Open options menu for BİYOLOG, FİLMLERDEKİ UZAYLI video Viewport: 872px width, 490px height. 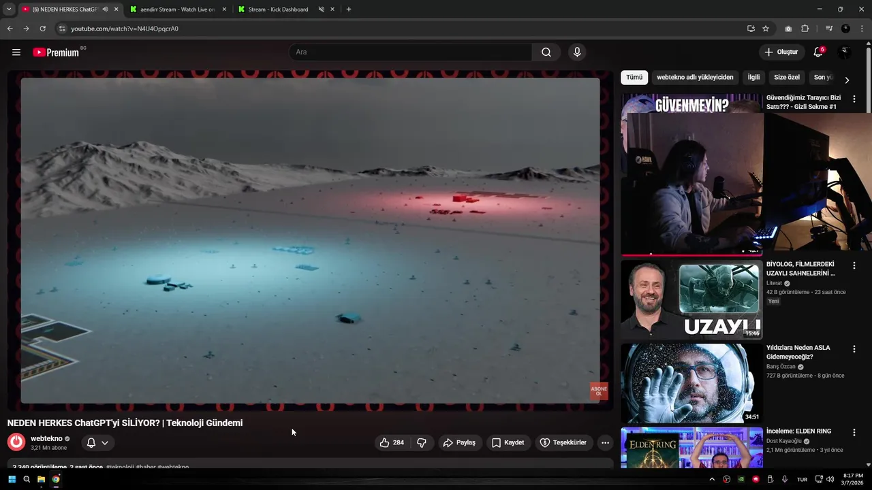(854, 265)
